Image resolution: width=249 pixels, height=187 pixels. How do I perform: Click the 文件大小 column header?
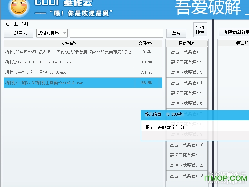coord(147,43)
